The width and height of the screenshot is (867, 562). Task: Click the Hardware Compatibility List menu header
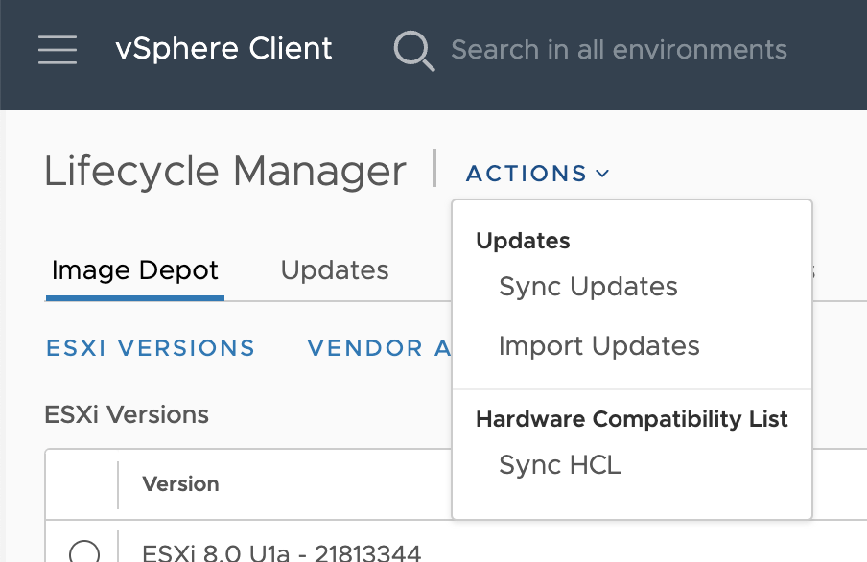[x=631, y=419]
